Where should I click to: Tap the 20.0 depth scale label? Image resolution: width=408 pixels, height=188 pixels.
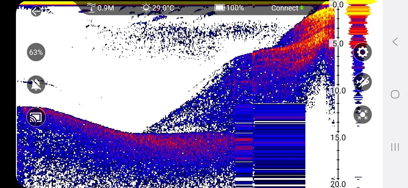point(338,184)
